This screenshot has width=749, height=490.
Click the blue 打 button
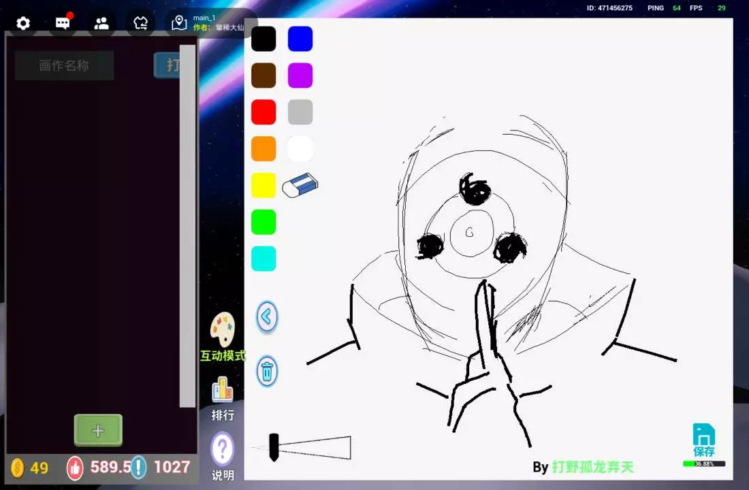tap(167, 65)
